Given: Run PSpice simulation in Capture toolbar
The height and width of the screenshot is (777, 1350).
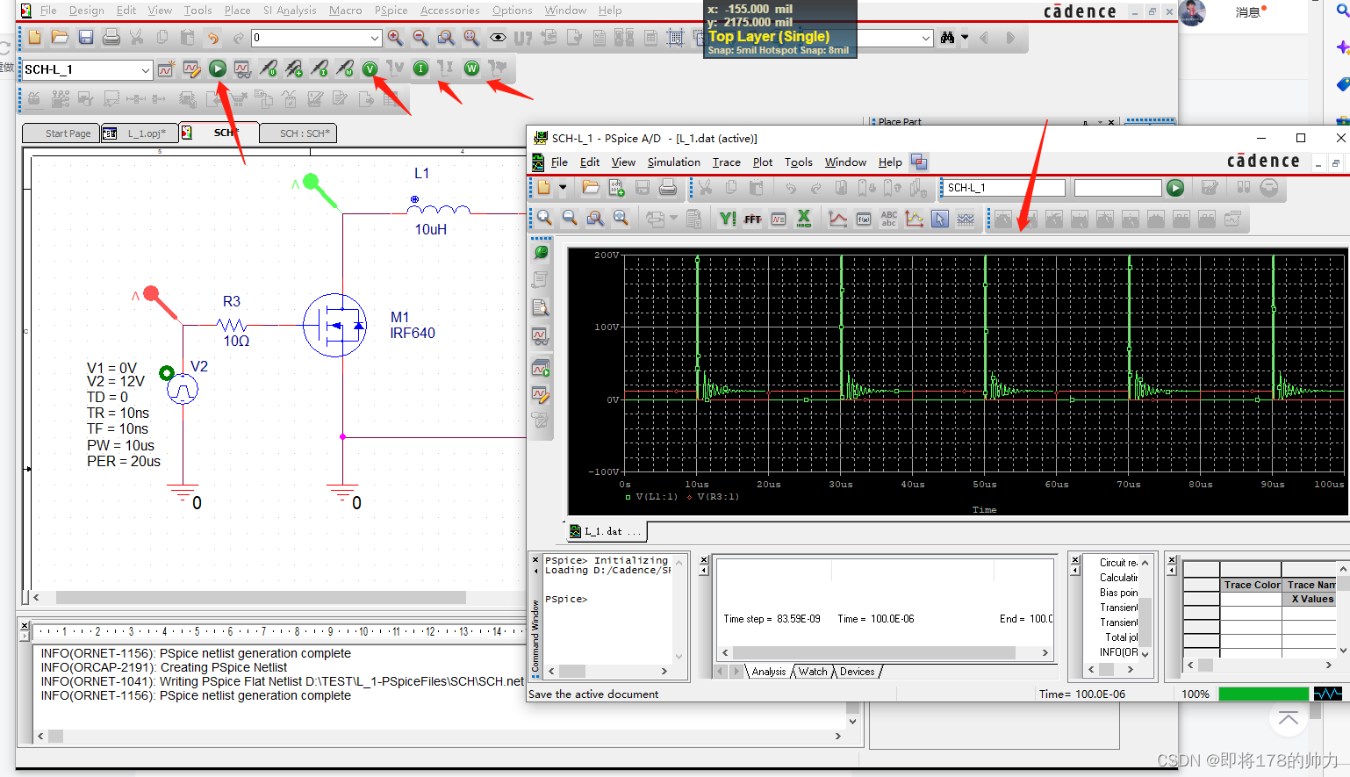Looking at the screenshot, I should [x=218, y=68].
